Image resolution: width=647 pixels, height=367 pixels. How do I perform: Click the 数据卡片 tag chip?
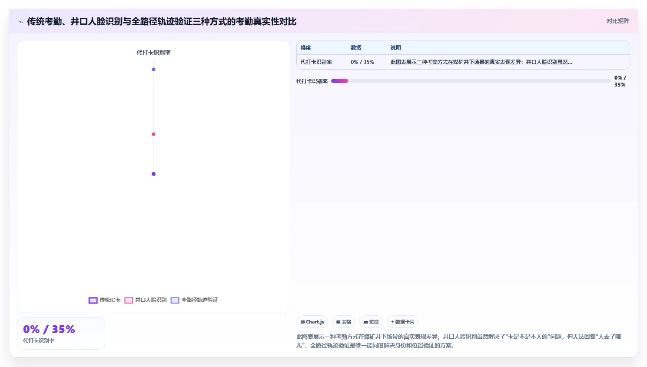click(403, 322)
